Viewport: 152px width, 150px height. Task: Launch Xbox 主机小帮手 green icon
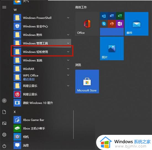(17, 128)
